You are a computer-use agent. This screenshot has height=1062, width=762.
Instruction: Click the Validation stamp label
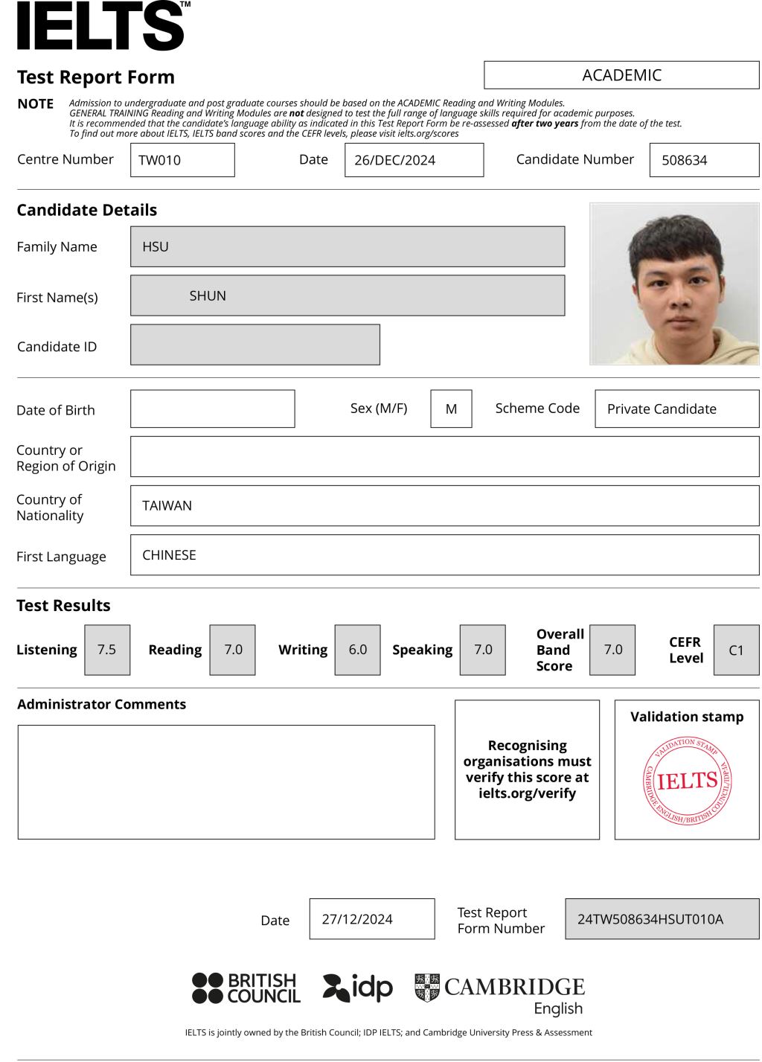pos(687,717)
